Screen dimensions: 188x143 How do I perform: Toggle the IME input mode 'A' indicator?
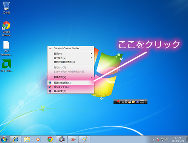[x=123, y=102]
